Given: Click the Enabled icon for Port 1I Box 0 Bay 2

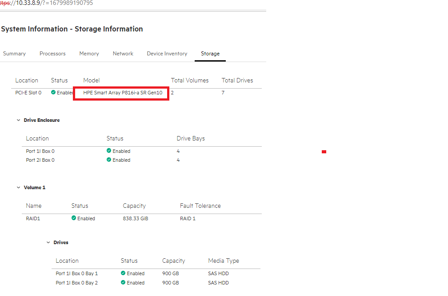Looking at the screenshot, I should tap(123, 283).
